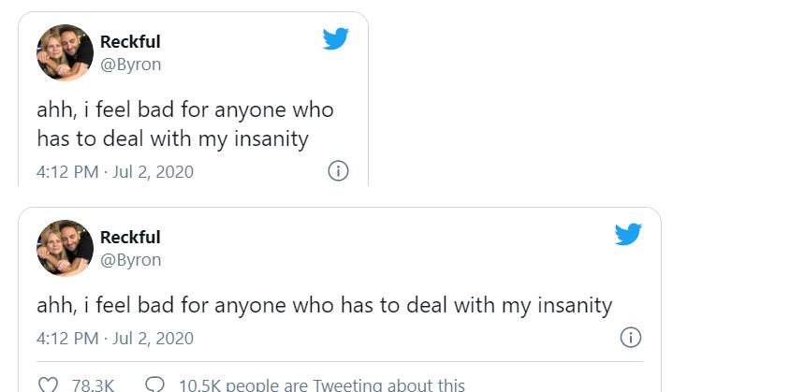Click the single-line tweet text in lower card

coord(324,305)
